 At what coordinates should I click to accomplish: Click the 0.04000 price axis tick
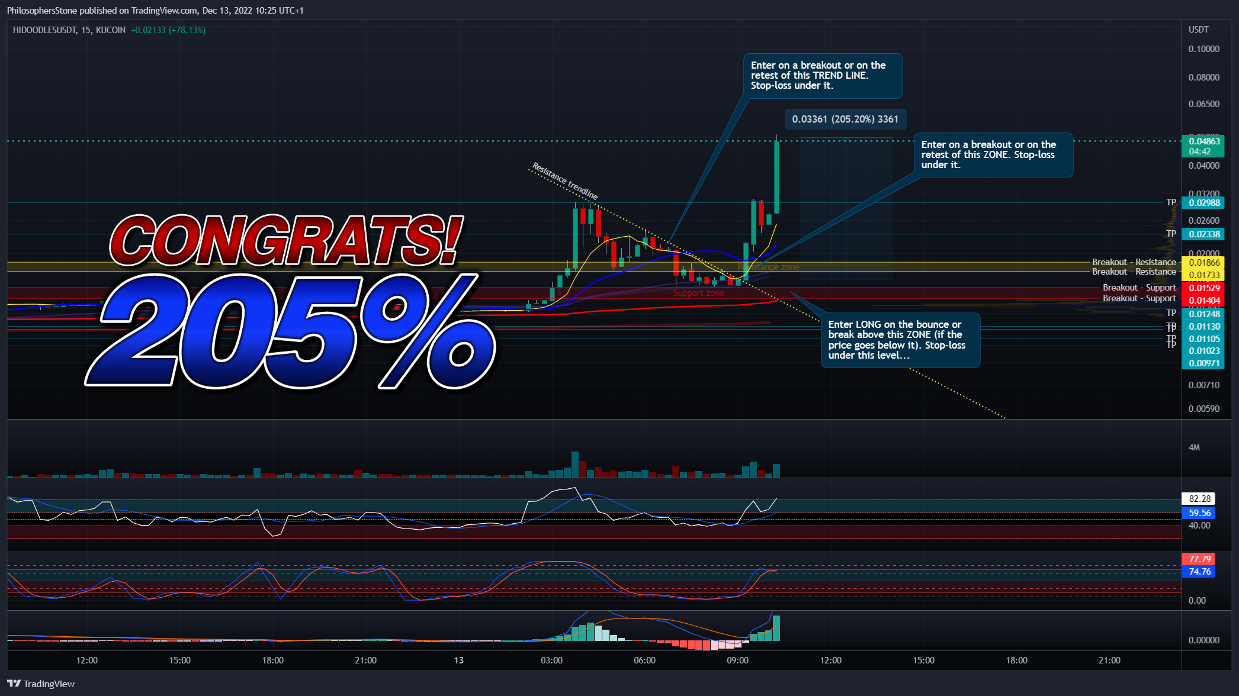point(1204,166)
